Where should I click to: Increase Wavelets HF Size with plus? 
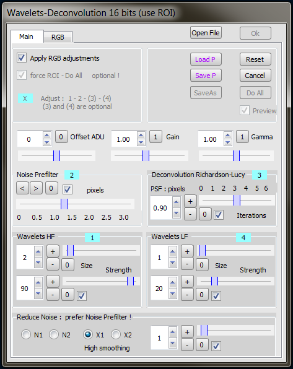coord(53,251)
